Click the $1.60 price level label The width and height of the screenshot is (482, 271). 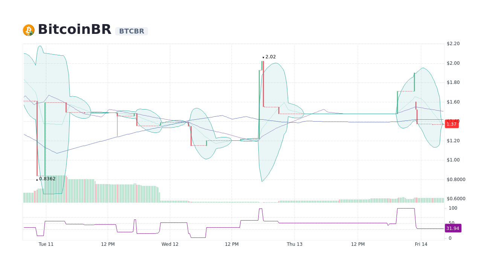(453, 102)
